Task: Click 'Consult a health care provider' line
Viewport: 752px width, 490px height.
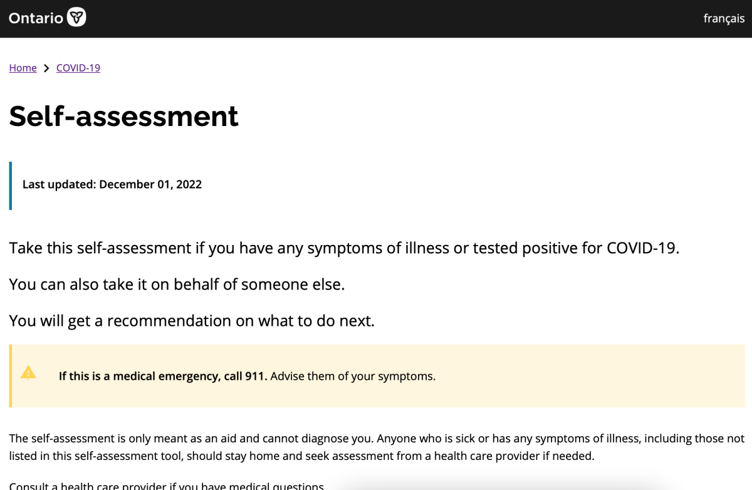Action: (167, 485)
